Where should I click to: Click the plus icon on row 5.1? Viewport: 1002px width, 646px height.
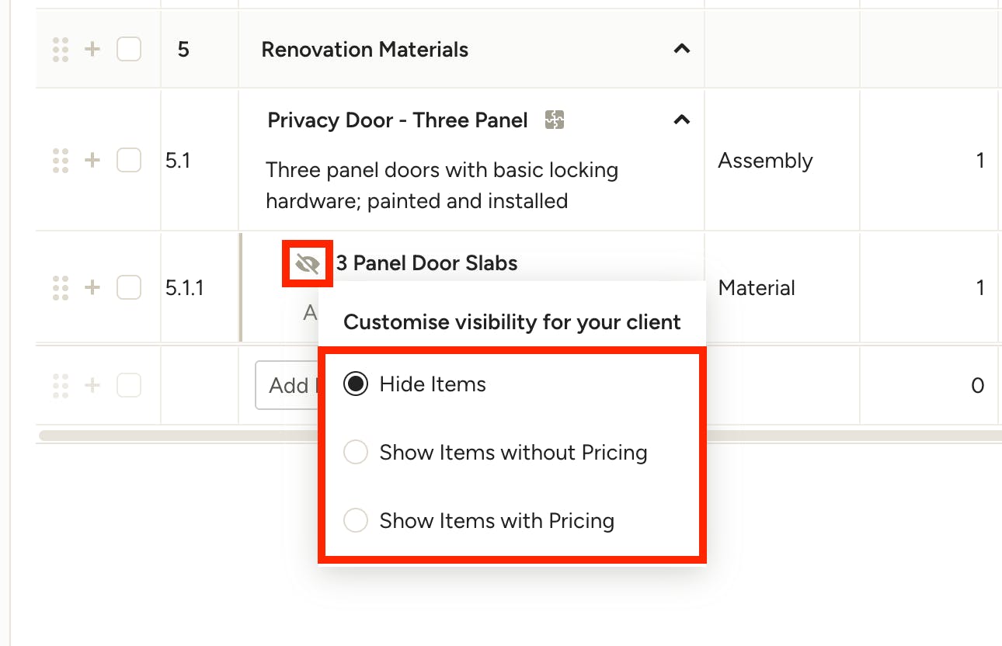point(92,161)
